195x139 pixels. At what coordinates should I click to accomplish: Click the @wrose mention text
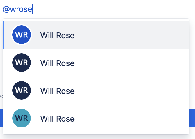click(17, 9)
